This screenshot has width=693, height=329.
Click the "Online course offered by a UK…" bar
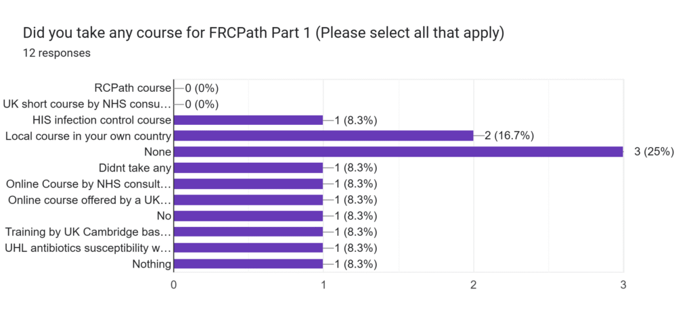248,200
